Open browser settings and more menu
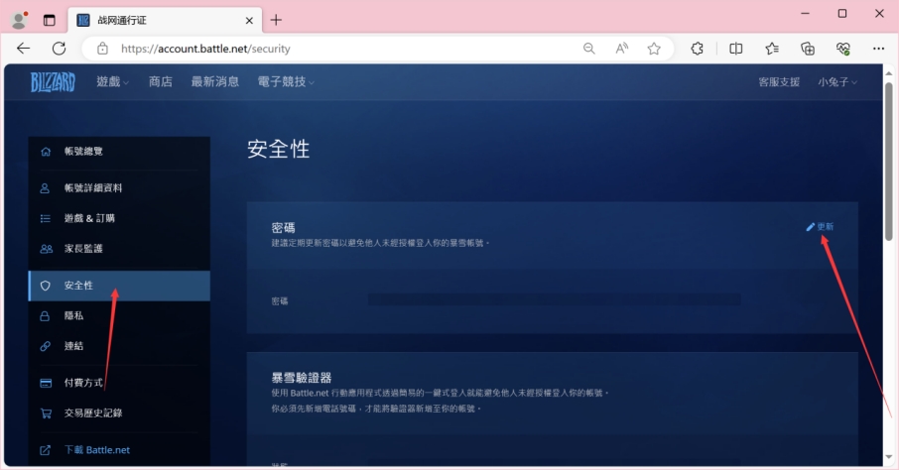 coord(878,49)
